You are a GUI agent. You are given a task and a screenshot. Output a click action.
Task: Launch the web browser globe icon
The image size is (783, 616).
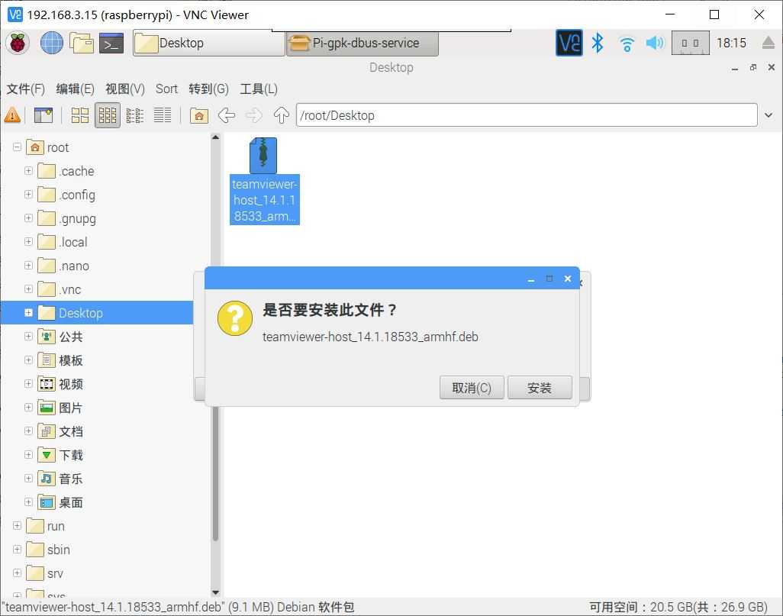[x=51, y=43]
